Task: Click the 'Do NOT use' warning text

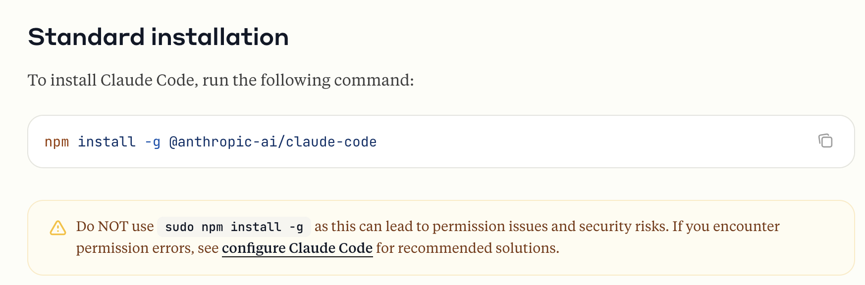Action: pos(115,226)
